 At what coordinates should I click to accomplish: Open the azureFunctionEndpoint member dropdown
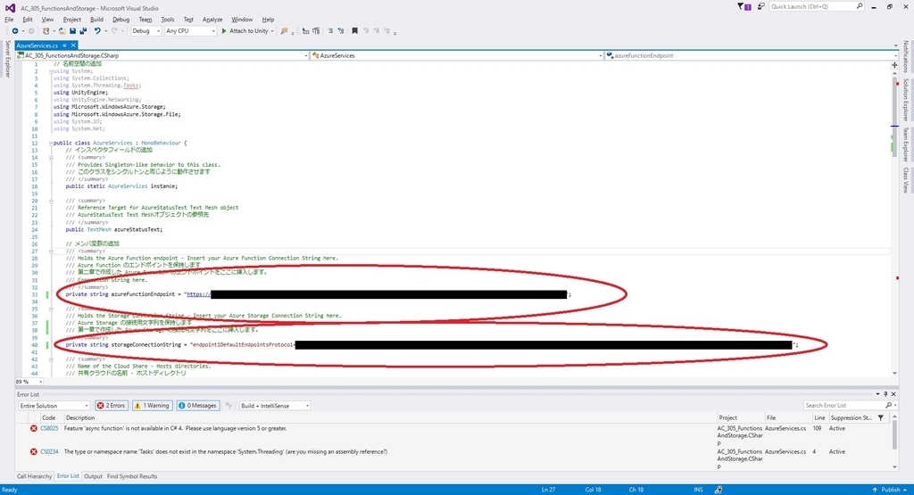[x=752, y=55]
